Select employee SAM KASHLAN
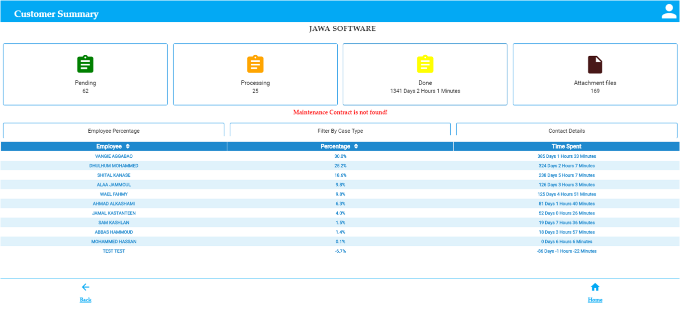This screenshot has width=680, height=310. pyautogui.click(x=114, y=222)
